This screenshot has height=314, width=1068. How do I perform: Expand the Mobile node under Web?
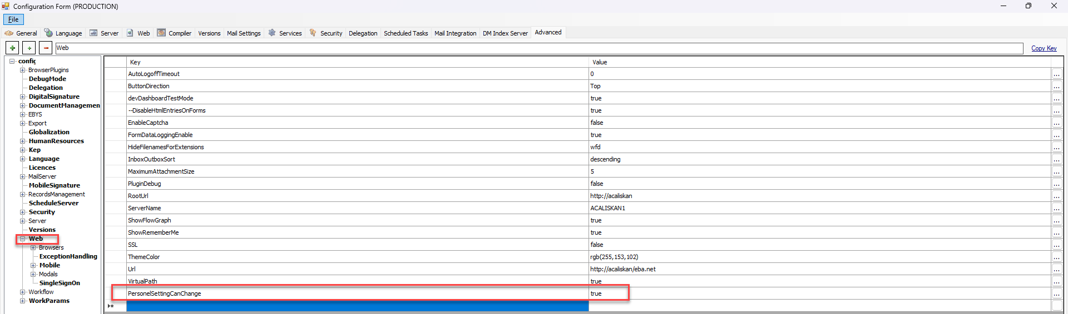pyautogui.click(x=33, y=265)
